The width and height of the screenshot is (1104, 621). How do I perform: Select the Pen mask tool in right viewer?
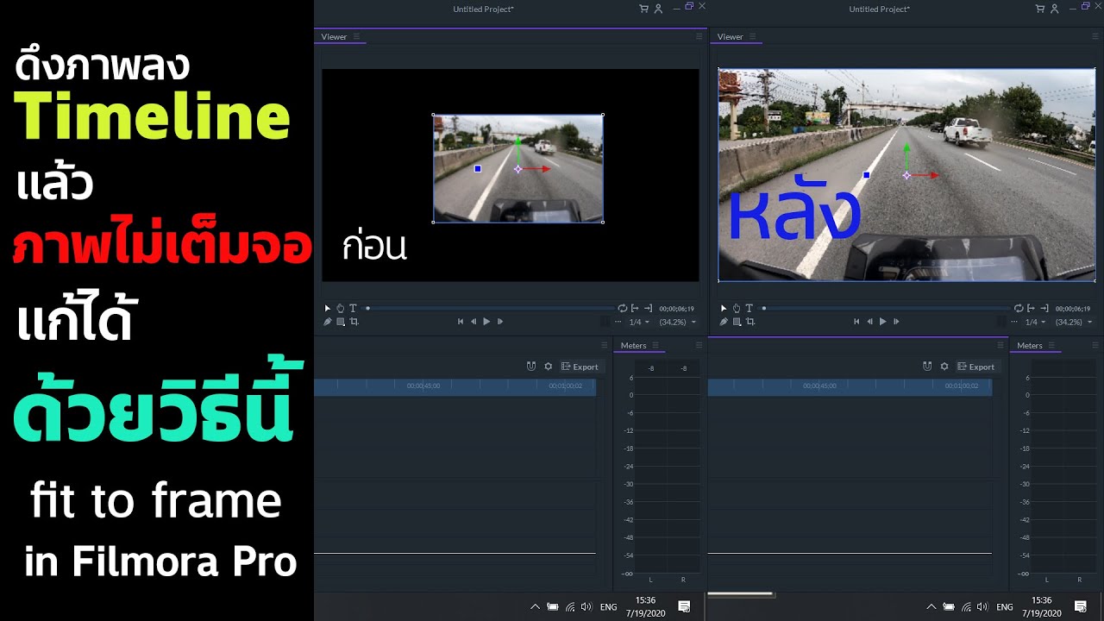click(x=723, y=322)
